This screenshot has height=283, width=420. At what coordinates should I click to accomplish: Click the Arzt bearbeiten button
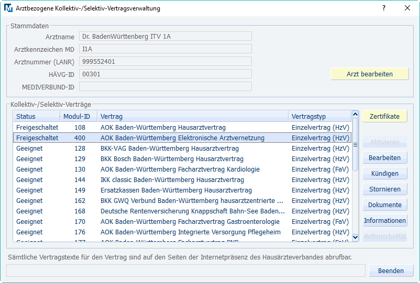coord(370,74)
